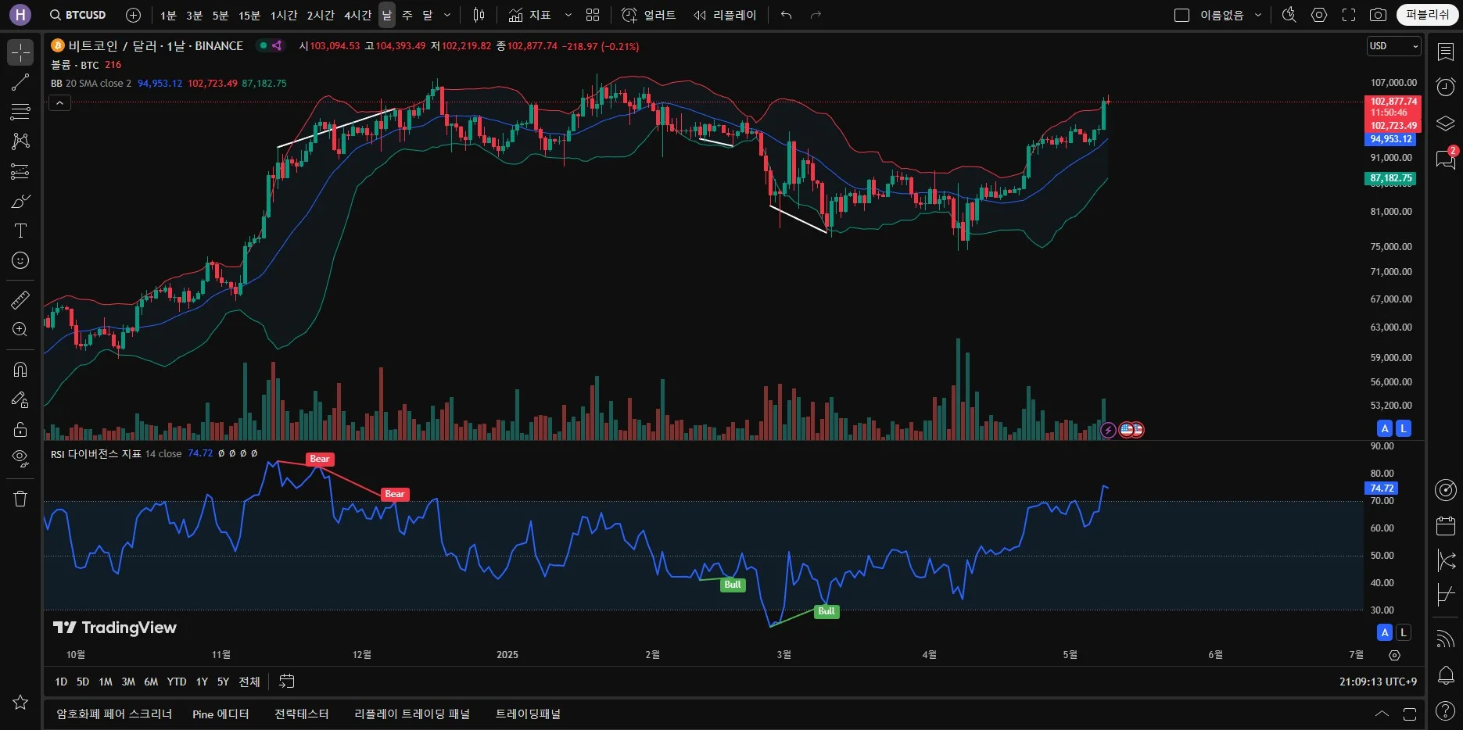Image resolution: width=1463 pixels, height=730 pixels.
Task: Click the BTCUSD symbol search field
Action: click(78, 15)
